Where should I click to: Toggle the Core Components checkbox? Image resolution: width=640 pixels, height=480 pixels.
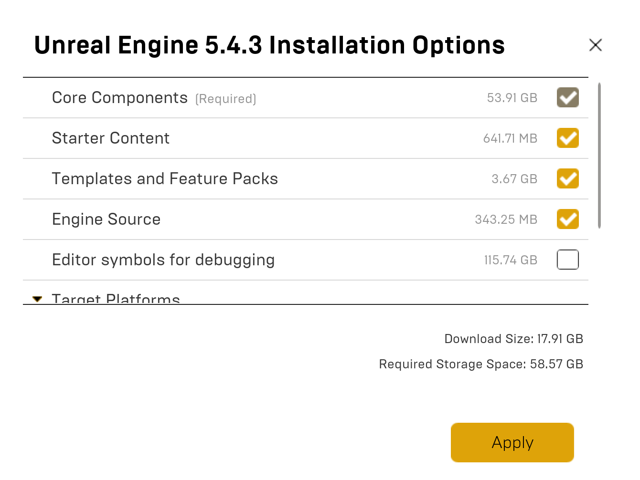[567, 97]
